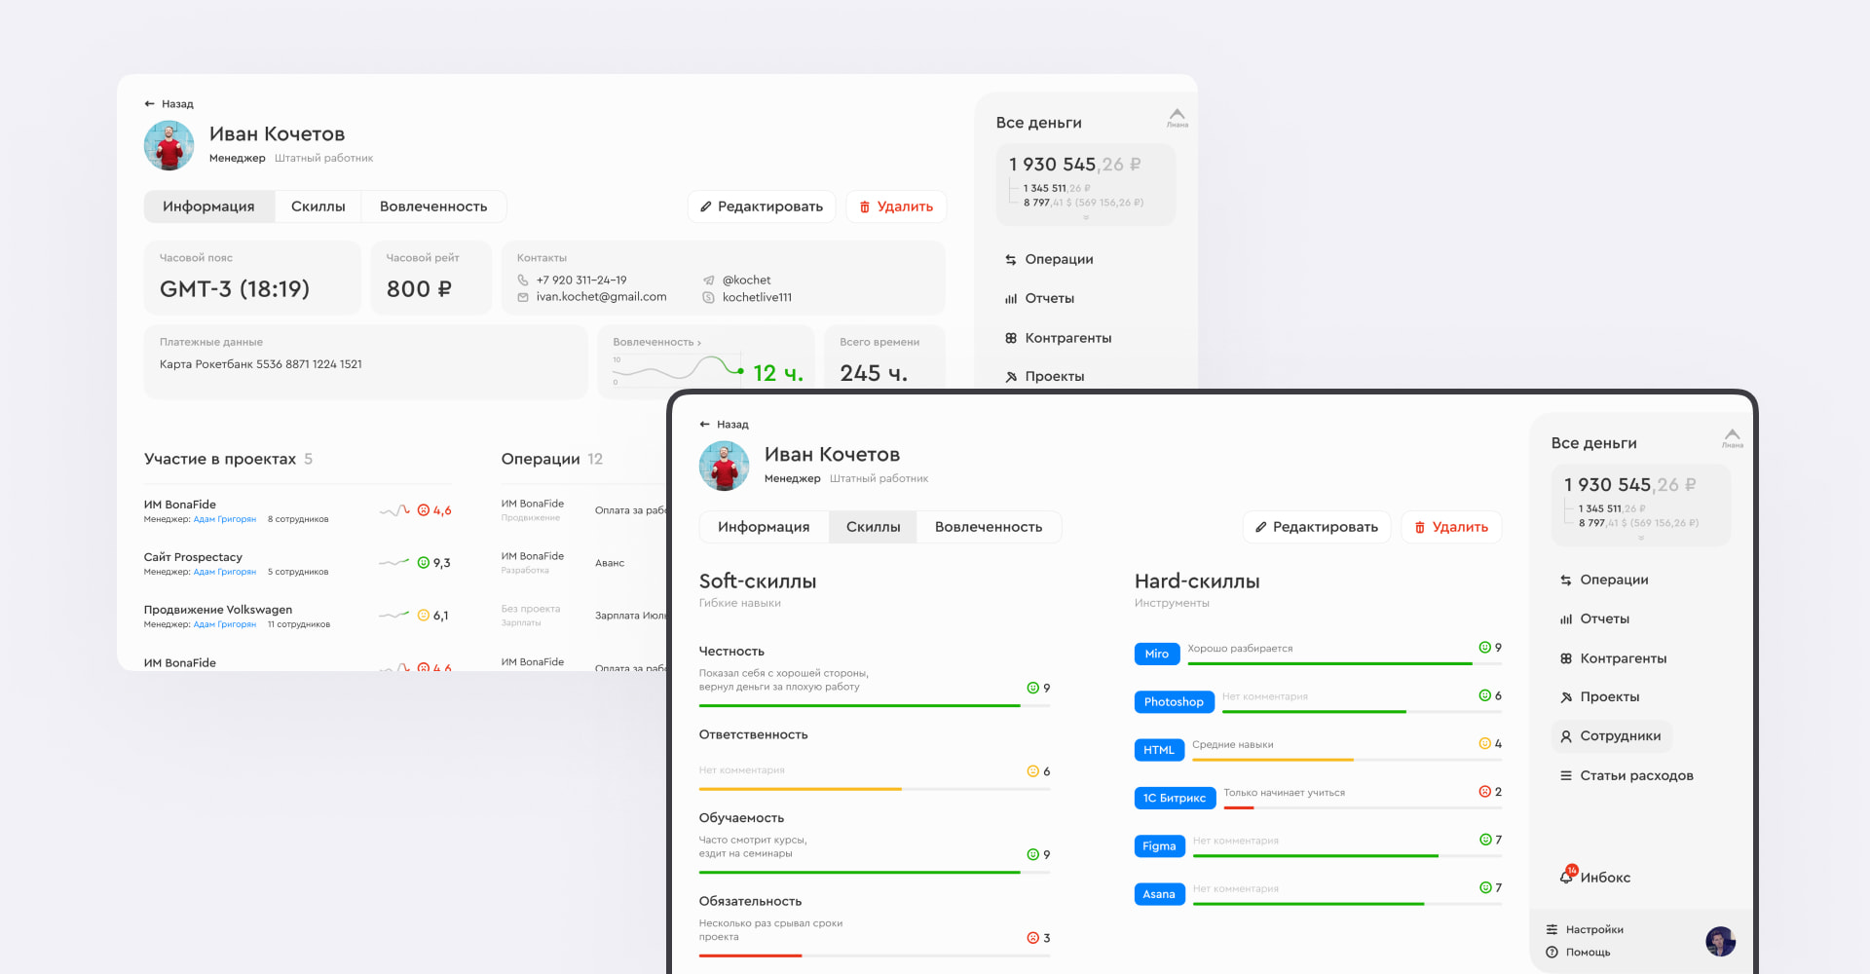Click the 6,1 rating face for Продвижение Volkswagen
The width and height of the screenshot is (1870, 974).
point(424,616)
